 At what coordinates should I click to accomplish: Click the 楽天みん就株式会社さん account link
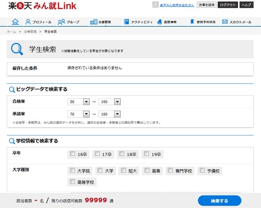click(177, 5)
